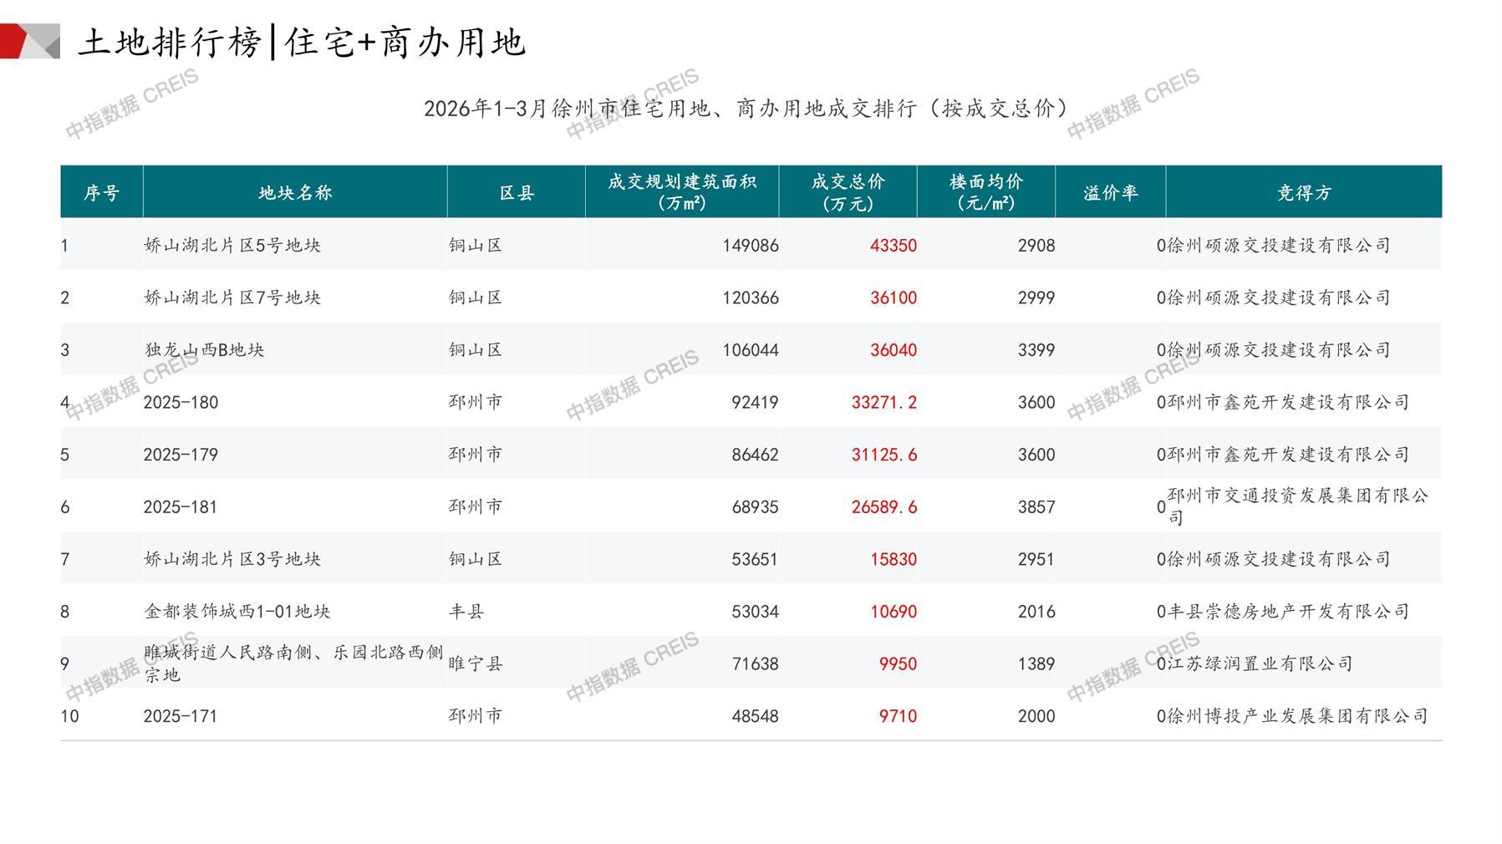This screenshot has height=844, width=1502.
Task: Click the 地块名称 column header
Action: 295,193
